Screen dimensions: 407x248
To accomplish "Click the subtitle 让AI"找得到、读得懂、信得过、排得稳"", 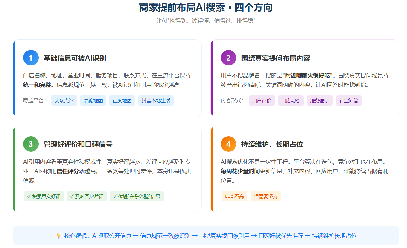I will click(206, 21).
